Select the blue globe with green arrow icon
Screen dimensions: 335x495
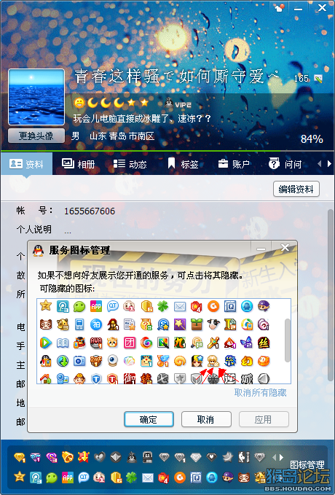pyautogui.click(x=63, y=361)
